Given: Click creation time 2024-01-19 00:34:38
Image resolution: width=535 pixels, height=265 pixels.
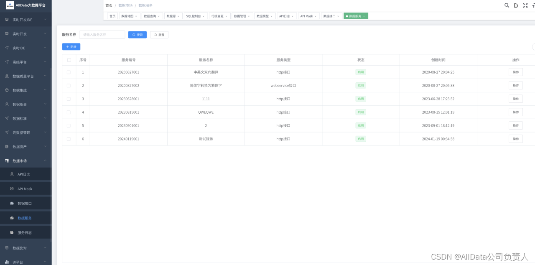Looking at the screenshot, I should coord(438,139).
